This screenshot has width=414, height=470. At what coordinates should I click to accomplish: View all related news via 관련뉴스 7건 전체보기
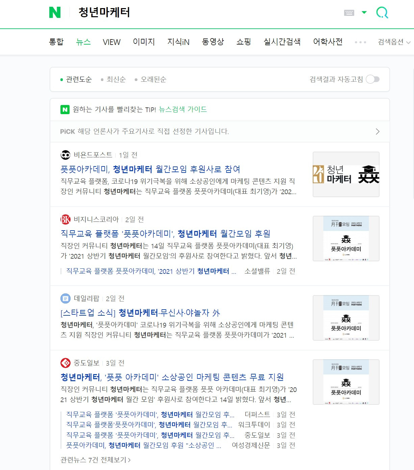95,460
